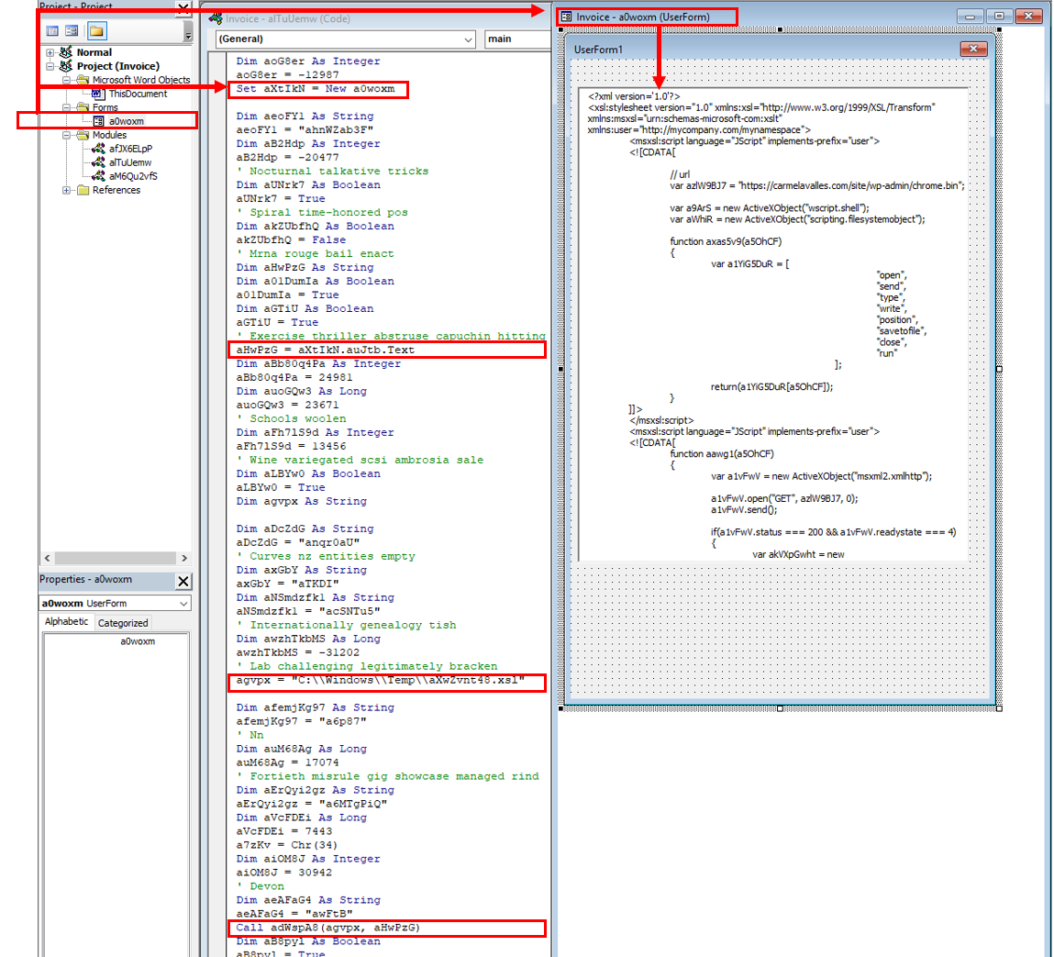Click the Project panel toolbar overflow arrow
1054x957 pixels.
188,31
